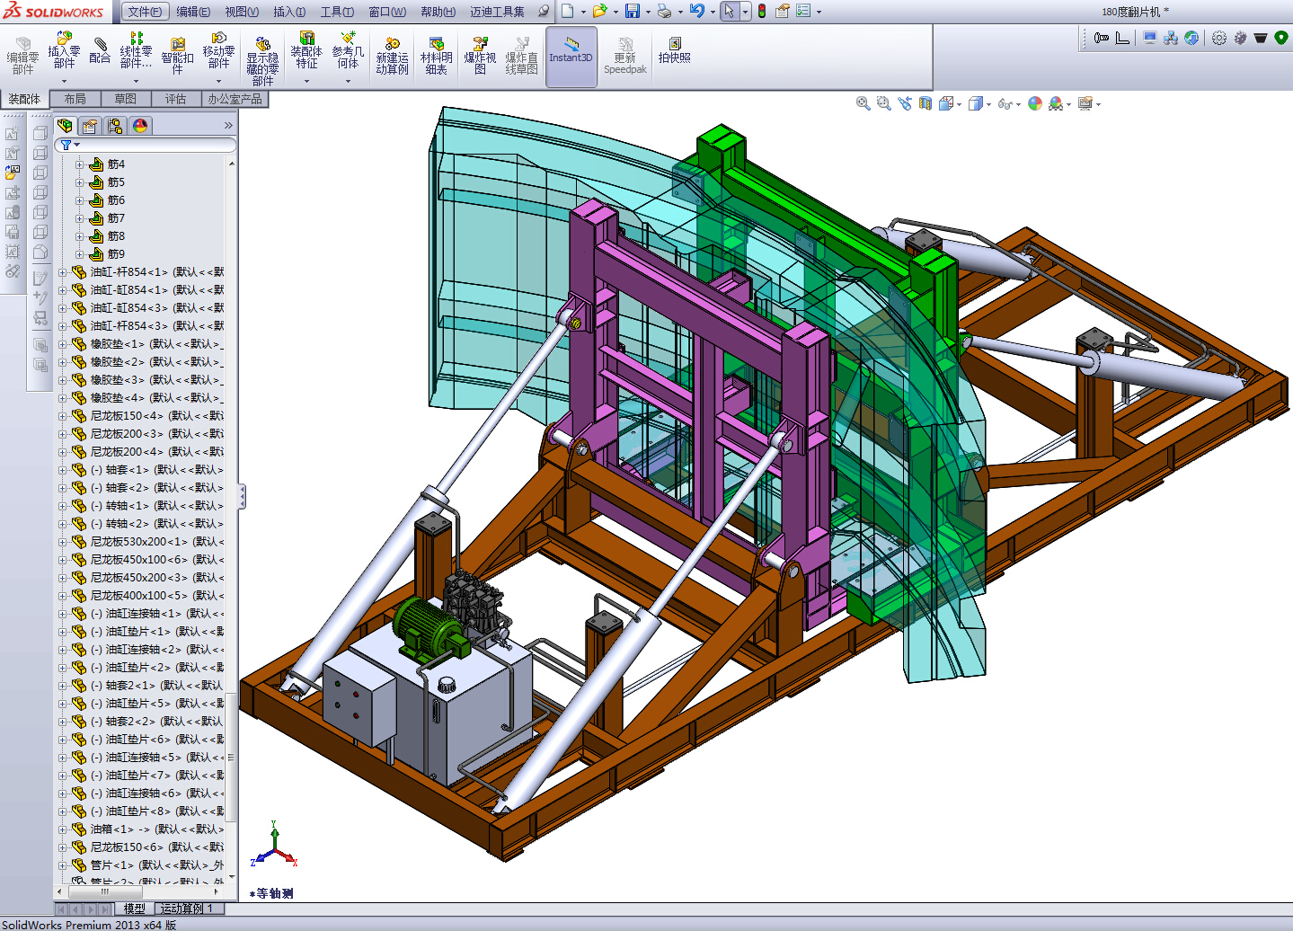This screenshot has width=1293, height=931.
Task: Open the View Orientation dropdown arrow
Action: [x=959, y=104]
